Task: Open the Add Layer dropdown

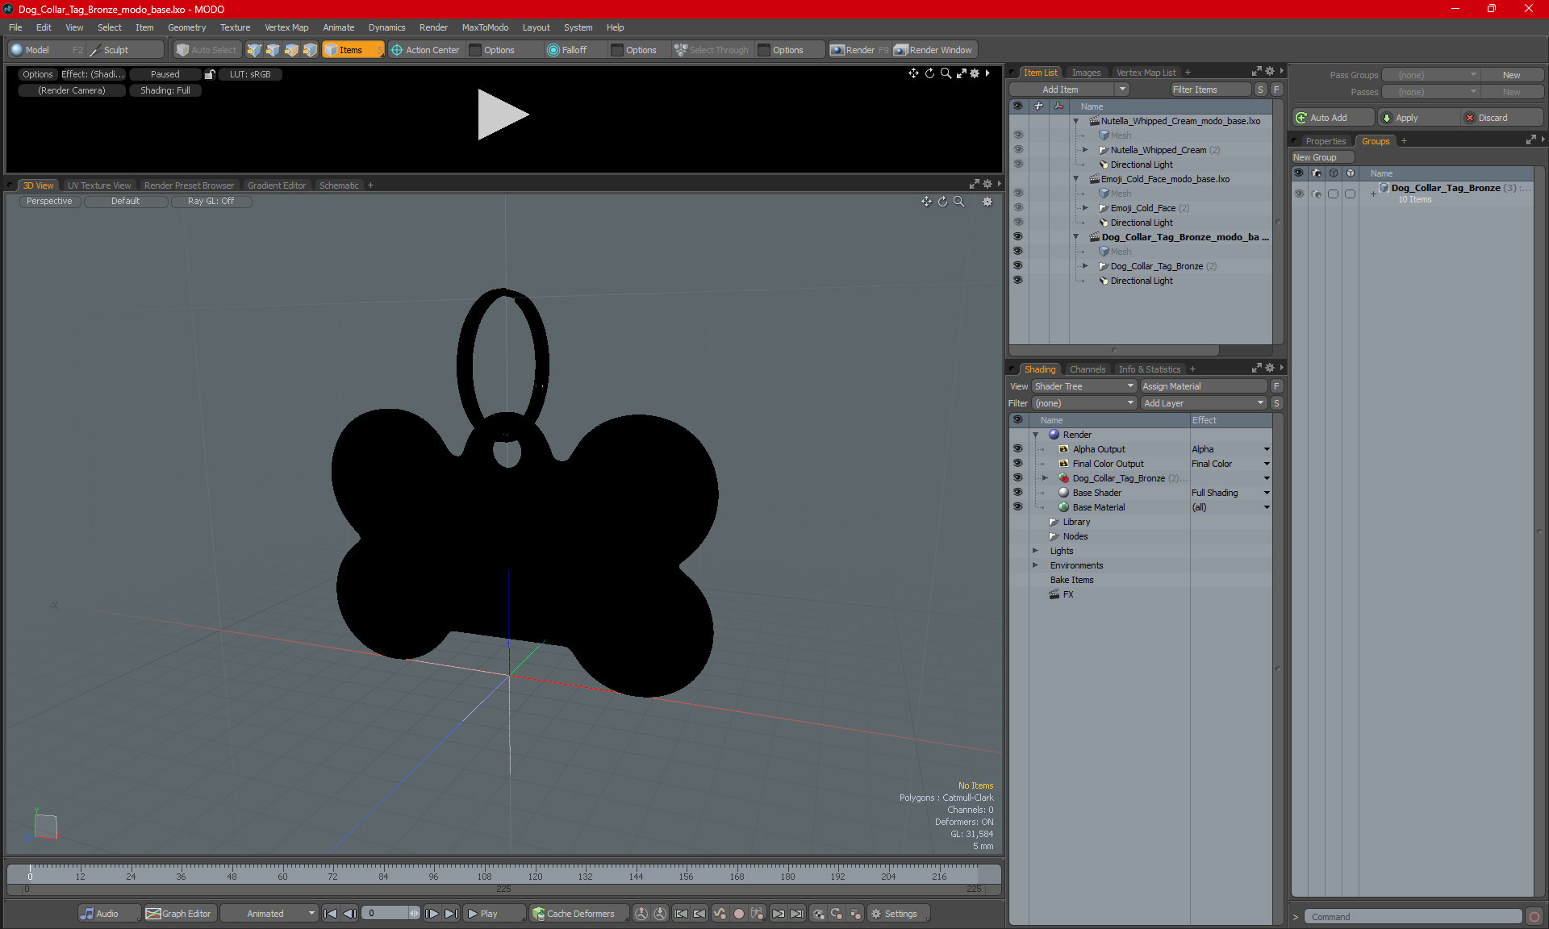Action: pyautogui.click(x=1204, y=403)
